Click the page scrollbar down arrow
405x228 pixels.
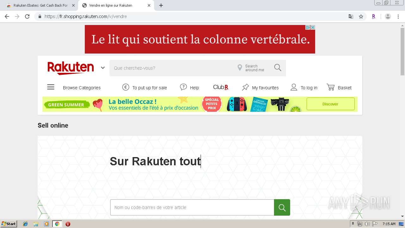[402, 216]
